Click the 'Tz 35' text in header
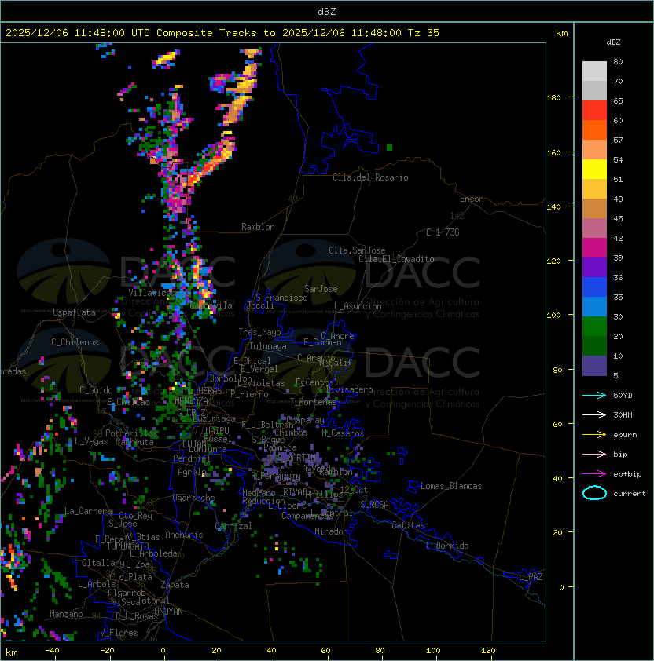Screen dimensions: 654x661 pyautogui.click(x=424, y=33)
